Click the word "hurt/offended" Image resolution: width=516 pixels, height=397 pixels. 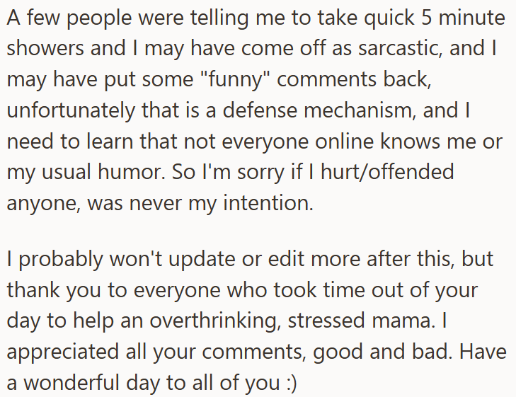point(387,172)
